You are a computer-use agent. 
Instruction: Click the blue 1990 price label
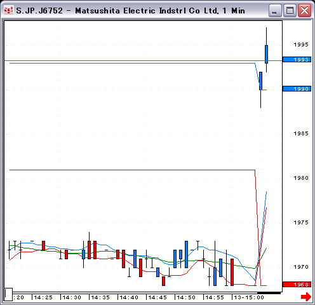(297, 89)
